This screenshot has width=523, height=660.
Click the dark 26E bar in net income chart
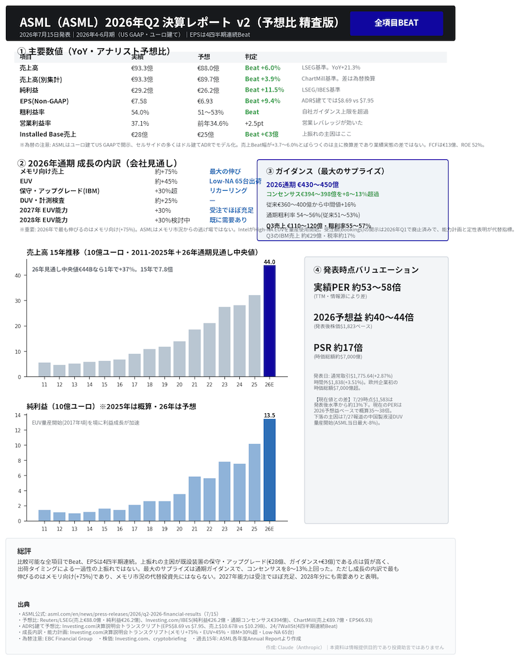click(270, 470)
